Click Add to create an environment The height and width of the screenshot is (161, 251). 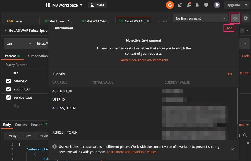(x=229, y=28)
